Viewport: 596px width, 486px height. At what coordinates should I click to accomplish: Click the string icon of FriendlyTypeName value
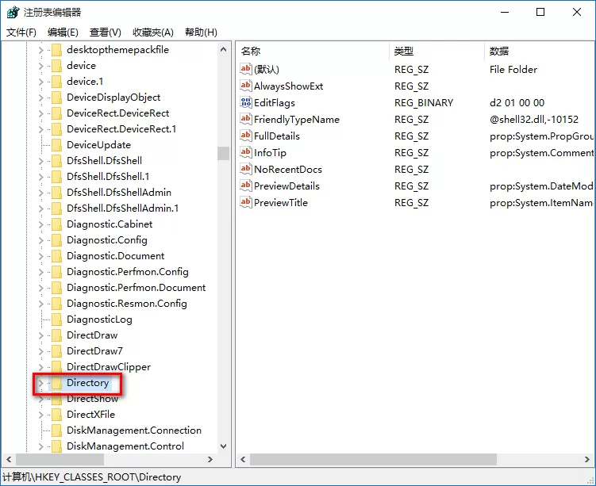coord(246,119)
